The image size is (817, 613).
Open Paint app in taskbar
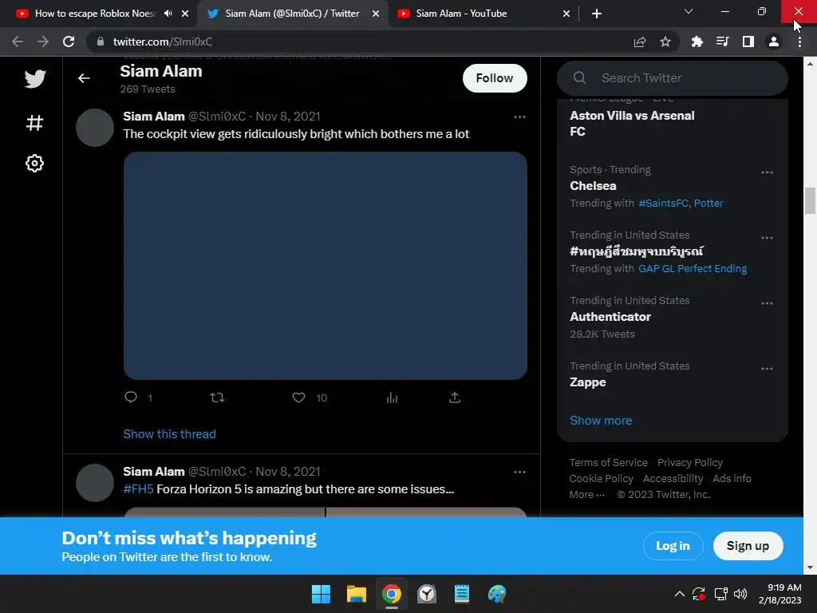click(x=496, y=594)
